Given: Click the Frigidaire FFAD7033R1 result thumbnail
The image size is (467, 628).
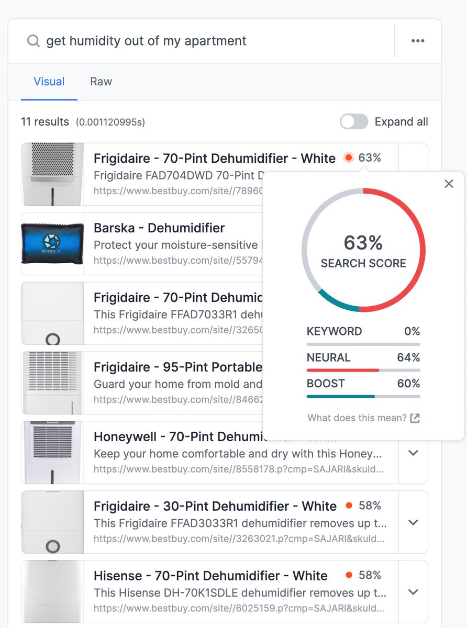Looking at the screenshot, I should tap(52, 313).
